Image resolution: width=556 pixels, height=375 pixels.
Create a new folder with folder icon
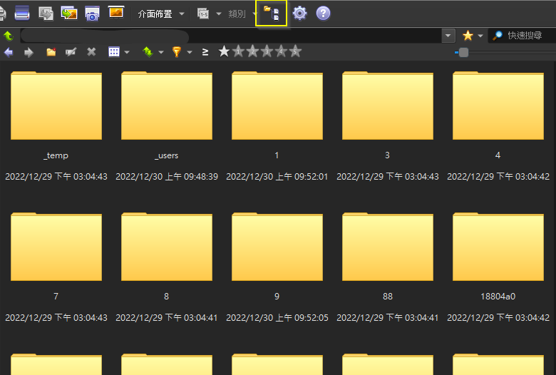coord(51,52)
